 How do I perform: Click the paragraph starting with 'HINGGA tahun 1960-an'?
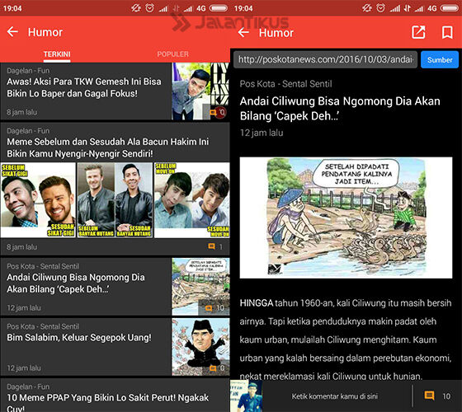coord(346,339)
